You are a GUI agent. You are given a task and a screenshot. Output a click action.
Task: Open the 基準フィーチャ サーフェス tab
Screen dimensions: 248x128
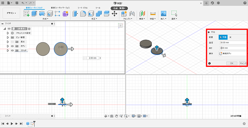pos(61,8)
